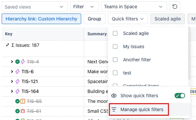Click the green done checkmark on TIS-4
This screenshot has height=120, width=196.
[x=17, y=62]
